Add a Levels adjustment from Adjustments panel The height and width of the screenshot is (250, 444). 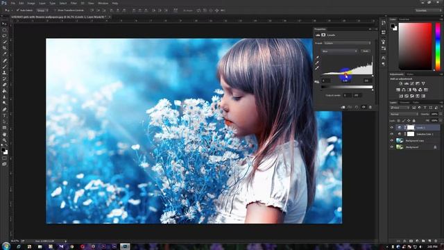click(x=407, y=83)
